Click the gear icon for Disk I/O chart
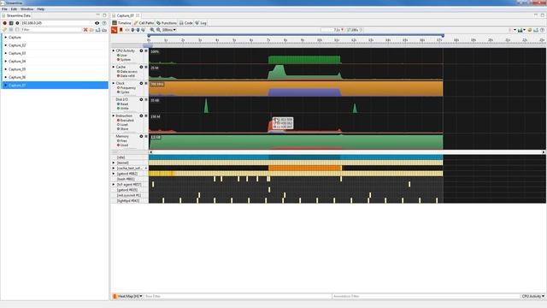Screen dimensions: 547x308 click(x=141, y=99)
